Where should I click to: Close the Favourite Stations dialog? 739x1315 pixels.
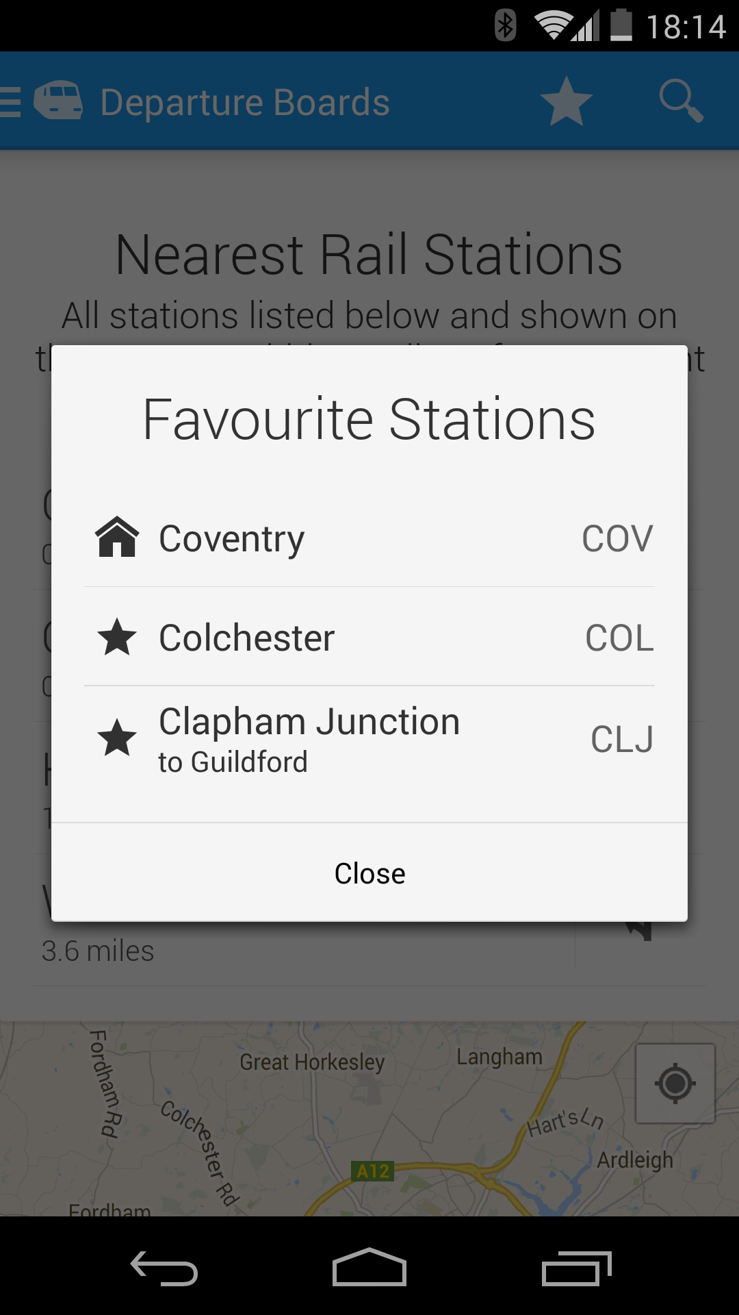369,873
